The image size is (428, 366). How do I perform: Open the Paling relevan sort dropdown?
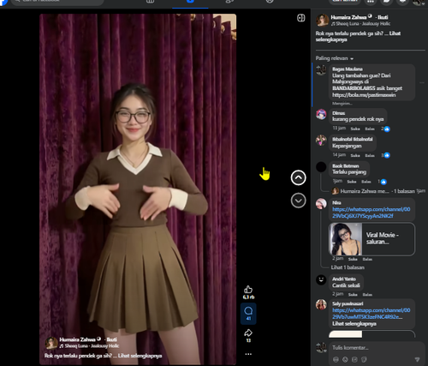(335, 58)
